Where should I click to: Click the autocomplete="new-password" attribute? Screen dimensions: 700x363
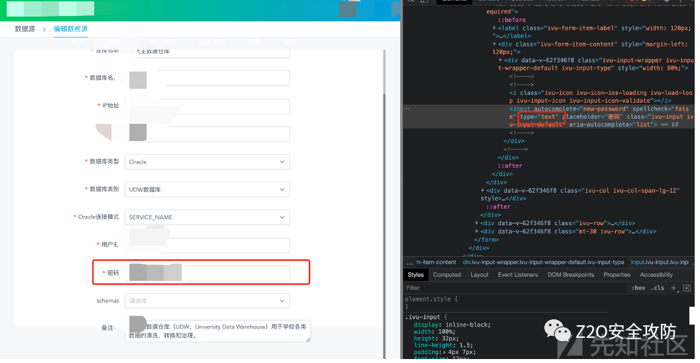(581, 109)
